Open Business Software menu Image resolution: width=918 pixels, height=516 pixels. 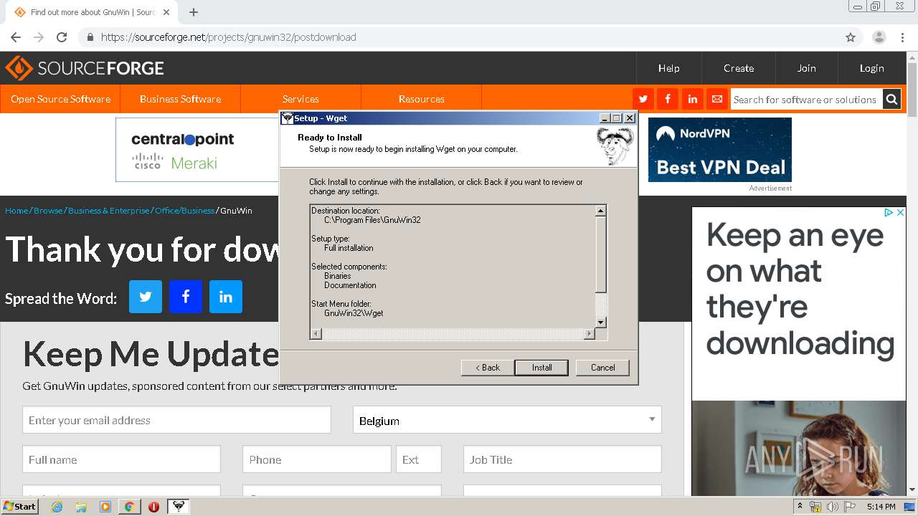pos(180,99)
